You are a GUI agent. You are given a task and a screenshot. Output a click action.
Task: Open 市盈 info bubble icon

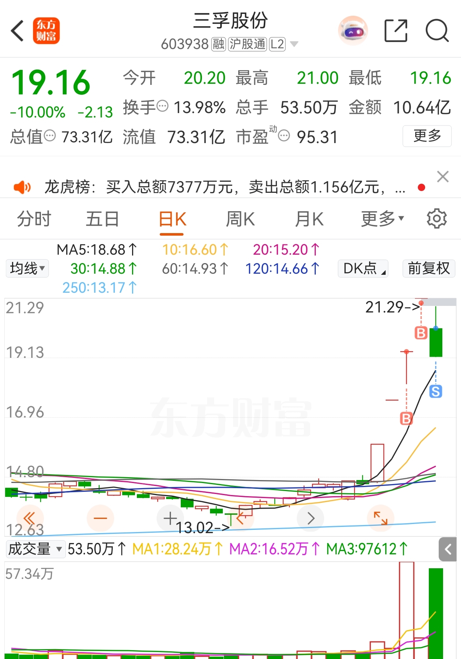(x=284, y=136)
